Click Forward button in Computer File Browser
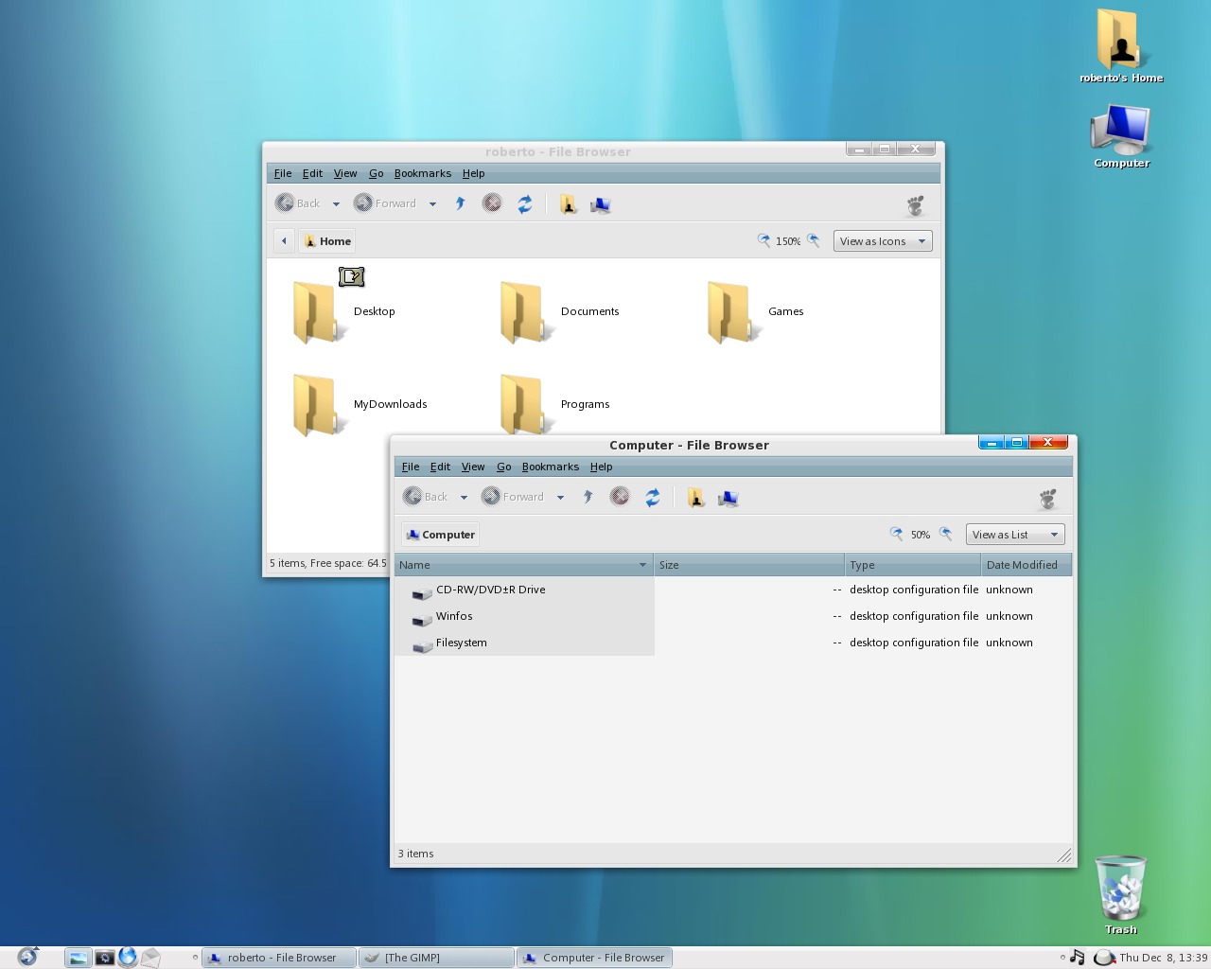1211x969 pixels. click(x=513, y=497)
